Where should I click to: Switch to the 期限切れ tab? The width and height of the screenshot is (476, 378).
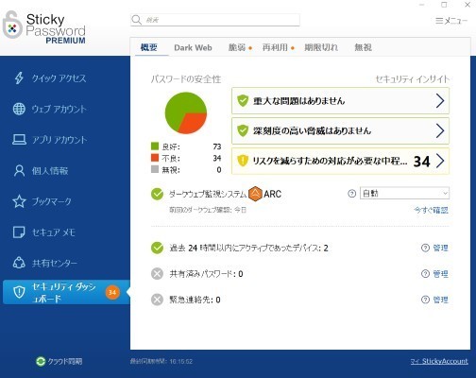321,47
